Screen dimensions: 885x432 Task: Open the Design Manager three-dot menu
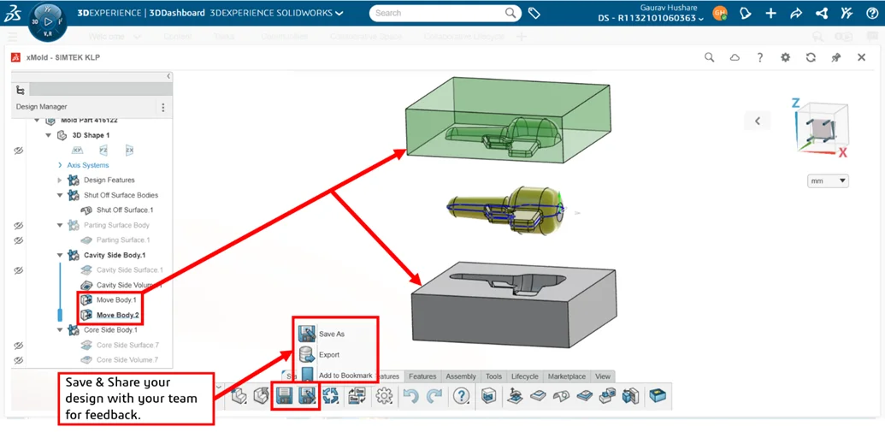pyautogui.click(x=163, y=107)
